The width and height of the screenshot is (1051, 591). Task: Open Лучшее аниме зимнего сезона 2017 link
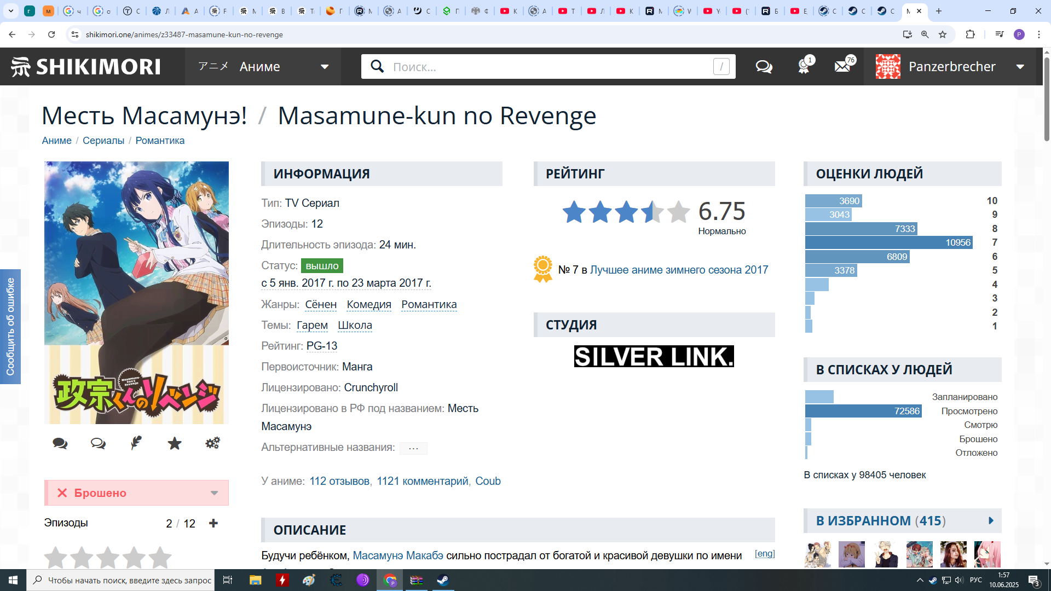point(679,270)
